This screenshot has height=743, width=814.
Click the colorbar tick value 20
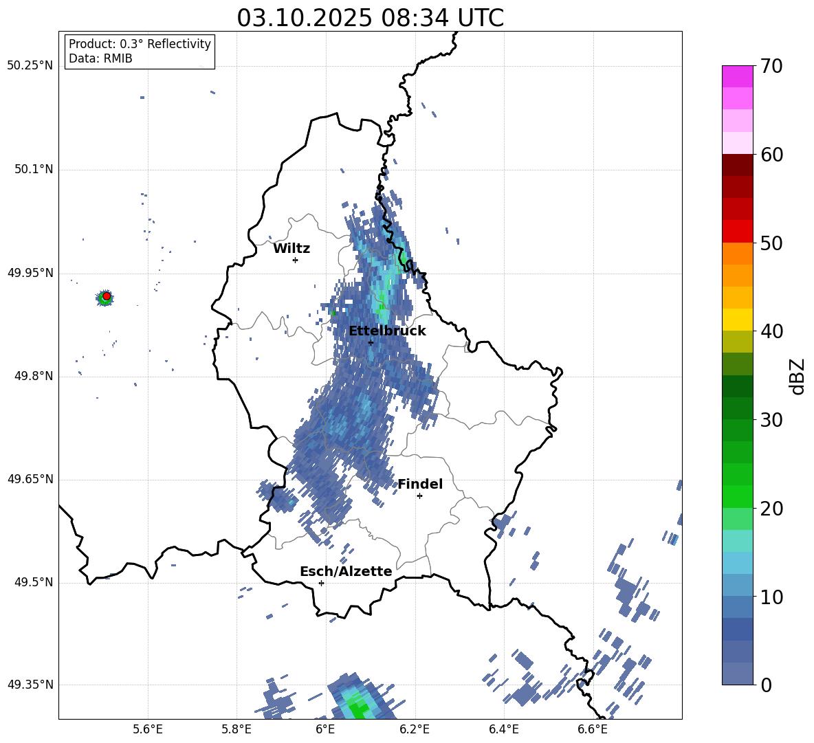[x=772, y=509]
